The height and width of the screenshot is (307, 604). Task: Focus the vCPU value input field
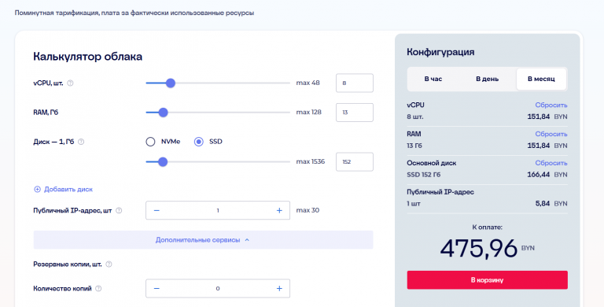(355, 83)
